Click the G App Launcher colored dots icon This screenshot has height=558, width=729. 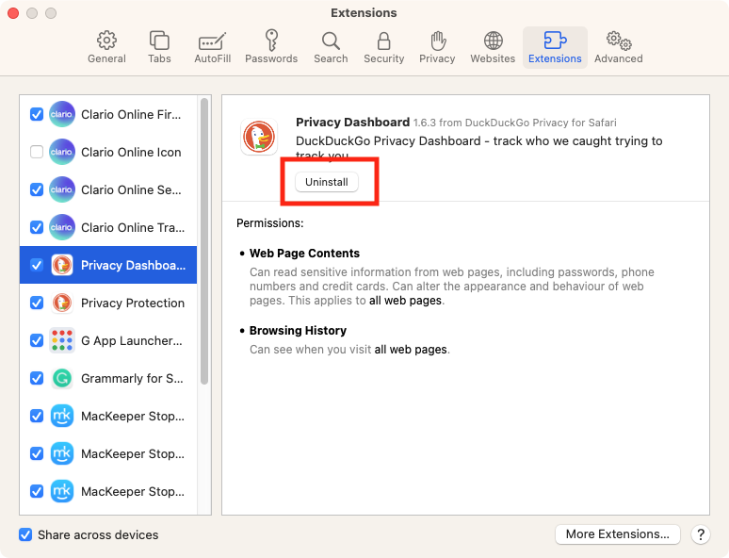point(62,340)
